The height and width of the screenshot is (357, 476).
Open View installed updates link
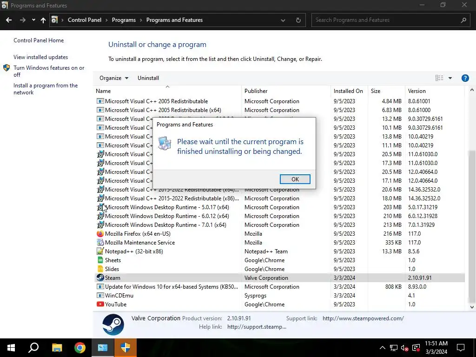click(41, 57)
